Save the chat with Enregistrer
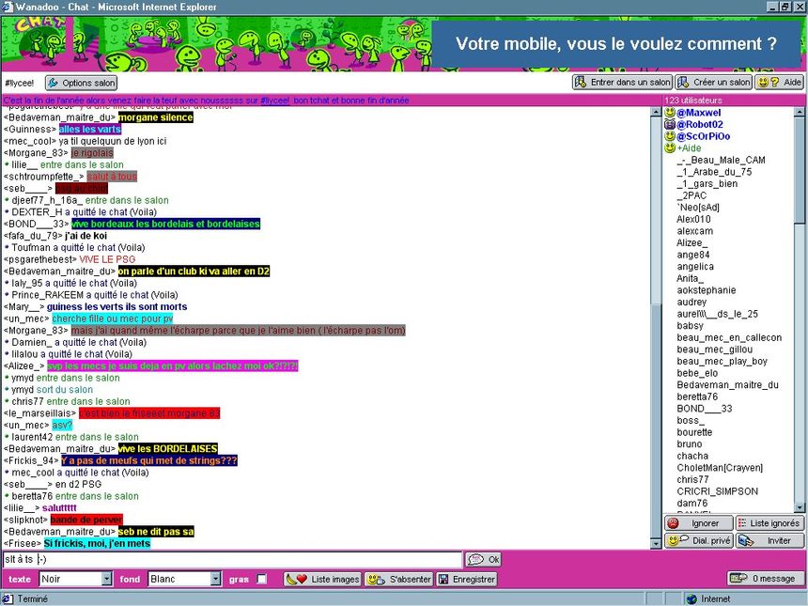This screenshot has height=606, width=808. coord(467,580)
